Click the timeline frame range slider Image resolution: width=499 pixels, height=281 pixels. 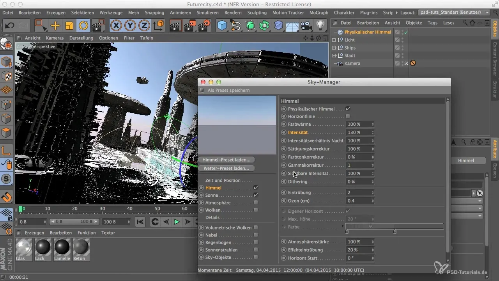pyautogui.click(x=75, y=222)
